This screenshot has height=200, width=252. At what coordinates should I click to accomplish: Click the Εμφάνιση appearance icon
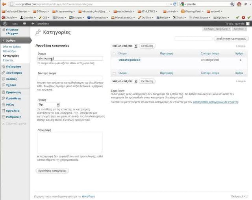4,92
